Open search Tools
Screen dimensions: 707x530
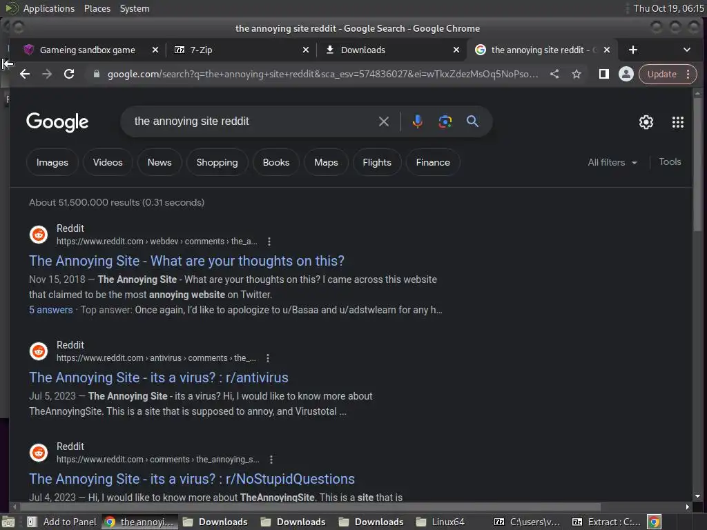[x=670, y=161]
